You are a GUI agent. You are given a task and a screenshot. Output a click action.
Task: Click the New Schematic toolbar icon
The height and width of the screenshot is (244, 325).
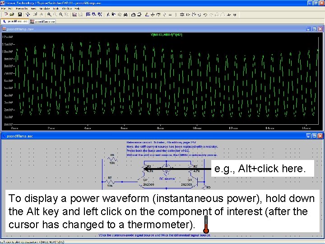(x=6, y=14)
